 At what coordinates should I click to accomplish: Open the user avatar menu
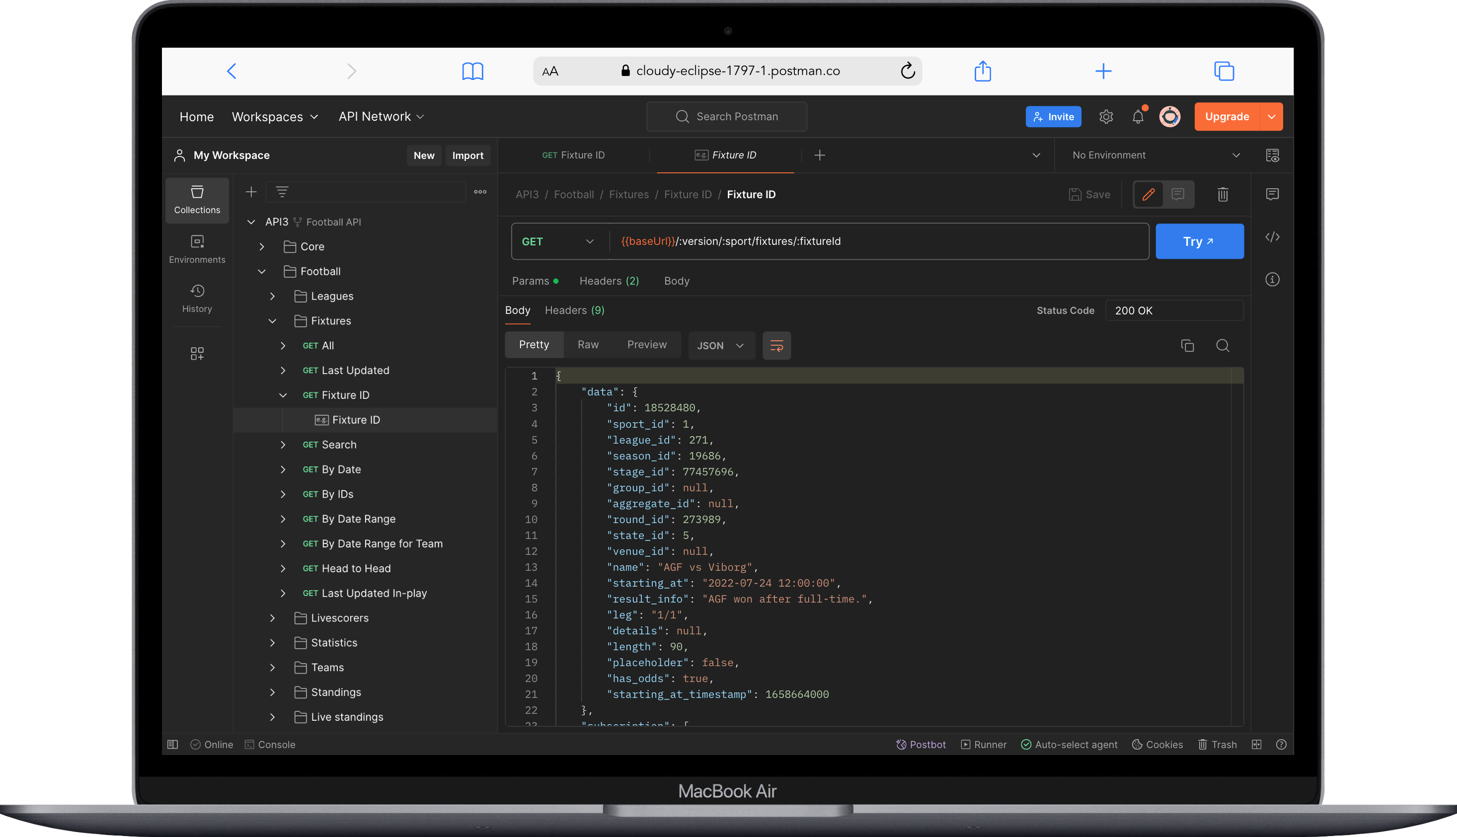(1169, 117)
